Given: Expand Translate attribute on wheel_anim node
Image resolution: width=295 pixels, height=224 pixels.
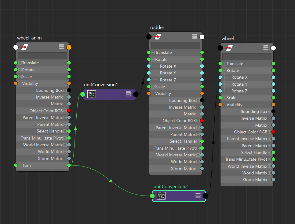Looking at the screenshot, I should tap(20, 63).
